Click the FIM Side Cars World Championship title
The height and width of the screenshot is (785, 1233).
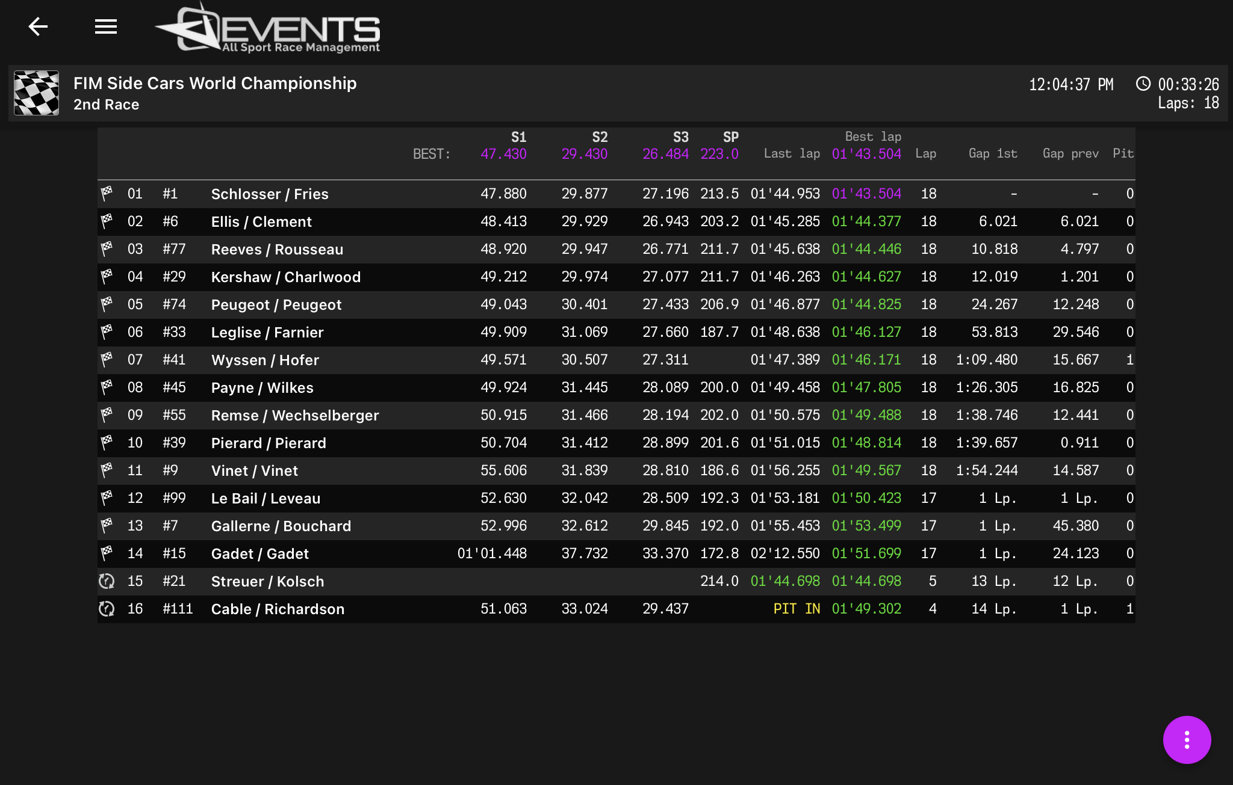215,83
